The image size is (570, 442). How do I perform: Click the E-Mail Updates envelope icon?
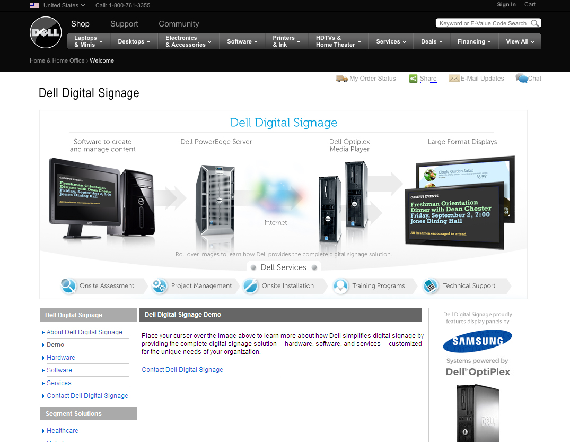(x=454, y=79)
